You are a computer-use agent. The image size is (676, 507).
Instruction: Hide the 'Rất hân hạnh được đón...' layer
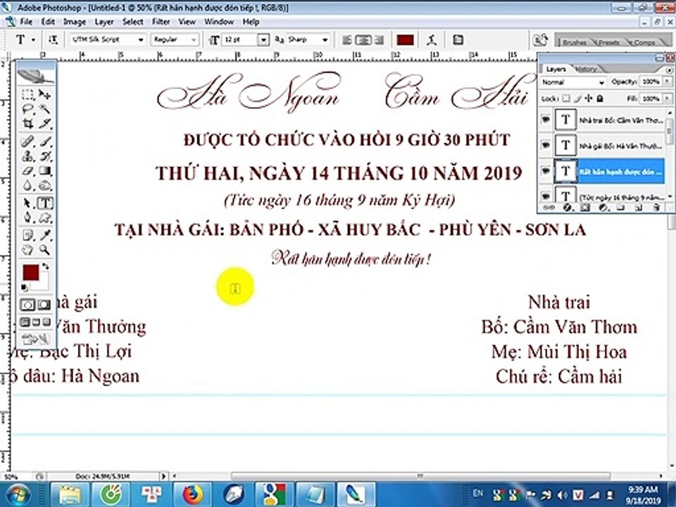click(546, 171)
